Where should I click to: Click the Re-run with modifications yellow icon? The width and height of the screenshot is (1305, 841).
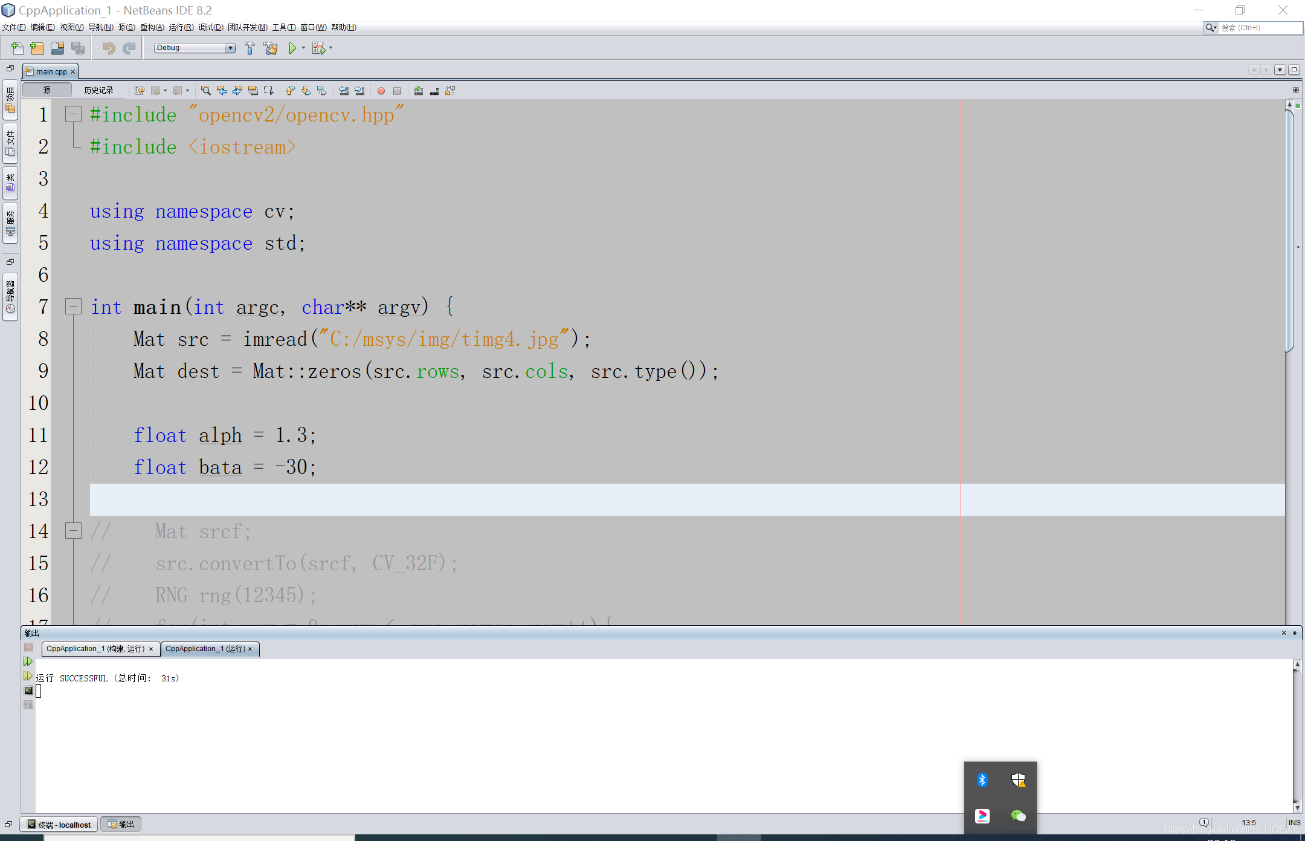(x=28, y=676)
